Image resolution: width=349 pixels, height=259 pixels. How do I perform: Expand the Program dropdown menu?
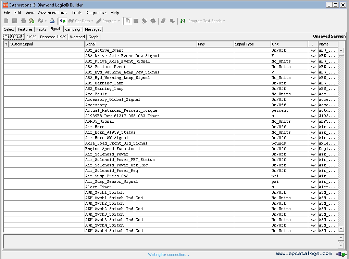[x=119, y=21]
